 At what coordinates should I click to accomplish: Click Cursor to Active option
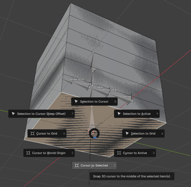coord(135,153)
